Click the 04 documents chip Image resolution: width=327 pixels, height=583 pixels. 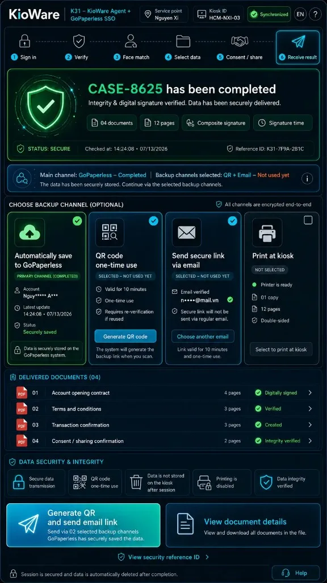click(112, 123)
